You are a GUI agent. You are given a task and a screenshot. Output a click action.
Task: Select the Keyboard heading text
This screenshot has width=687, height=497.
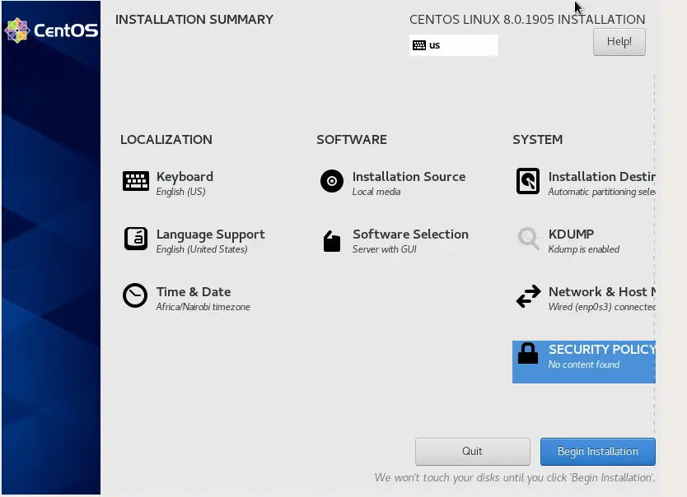coord(185,177)
